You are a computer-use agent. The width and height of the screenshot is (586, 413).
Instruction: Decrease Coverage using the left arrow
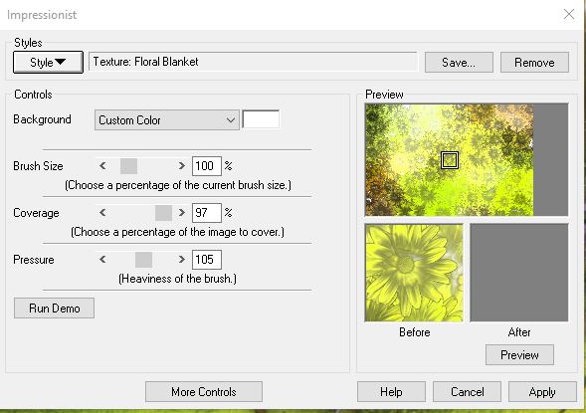click(x=102, y=213)
